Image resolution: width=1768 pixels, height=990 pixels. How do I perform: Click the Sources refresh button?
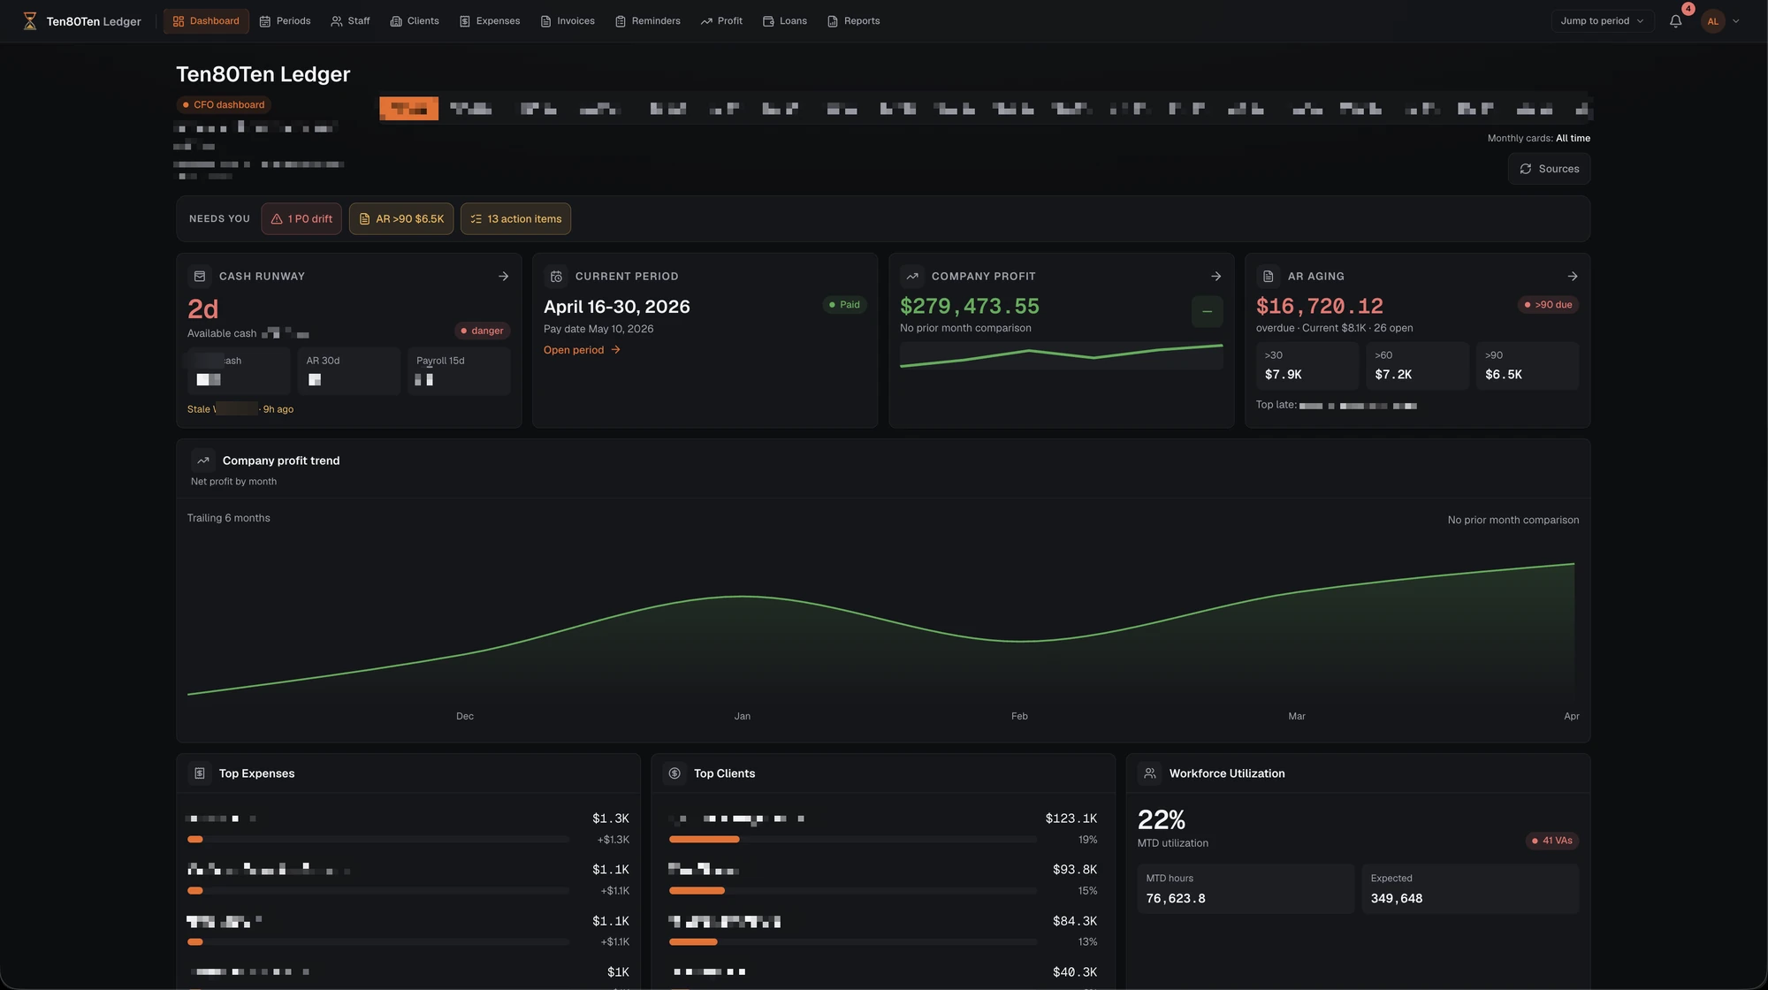click(x=1549, y=169)
